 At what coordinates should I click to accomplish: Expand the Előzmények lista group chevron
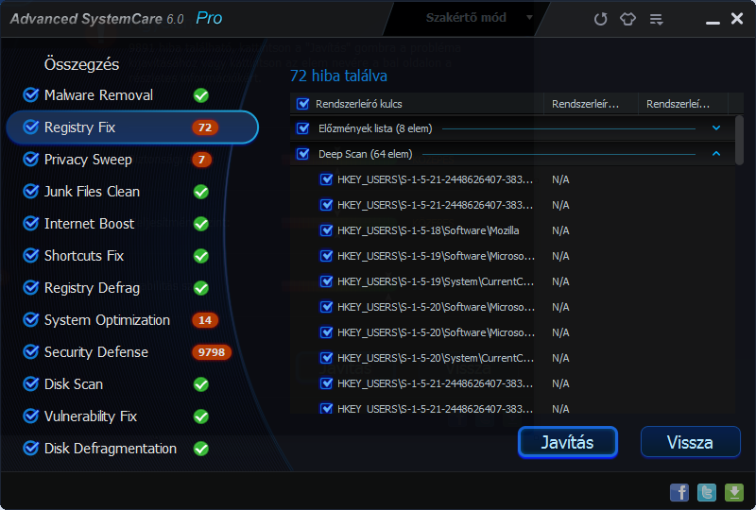click(716, 128)
